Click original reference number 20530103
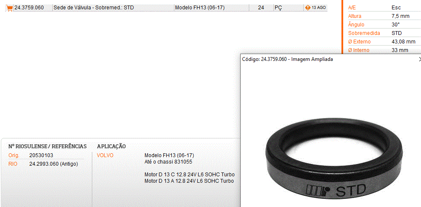Image resolution: width=421 pixels, height=207 pixels. (41, 155)
